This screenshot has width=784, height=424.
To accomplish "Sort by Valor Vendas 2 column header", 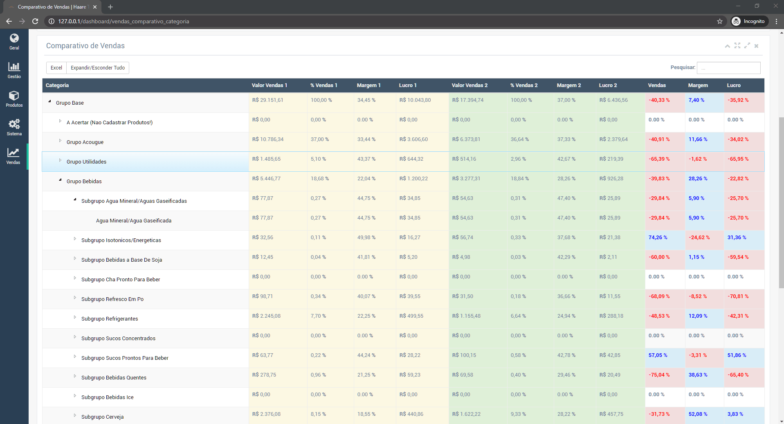I will pyautogui.click(x=478, y=85).
